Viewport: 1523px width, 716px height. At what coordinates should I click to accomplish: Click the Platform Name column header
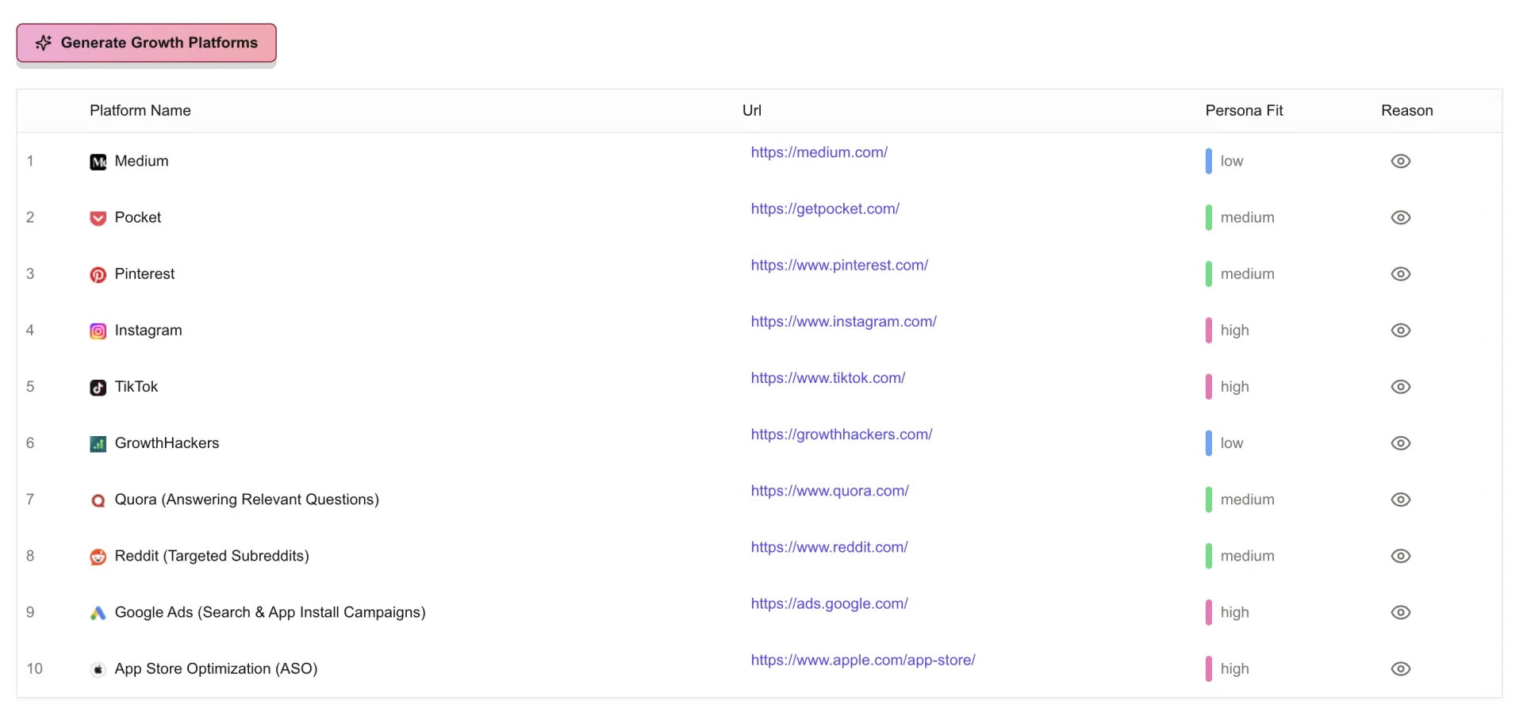point(140,110)
